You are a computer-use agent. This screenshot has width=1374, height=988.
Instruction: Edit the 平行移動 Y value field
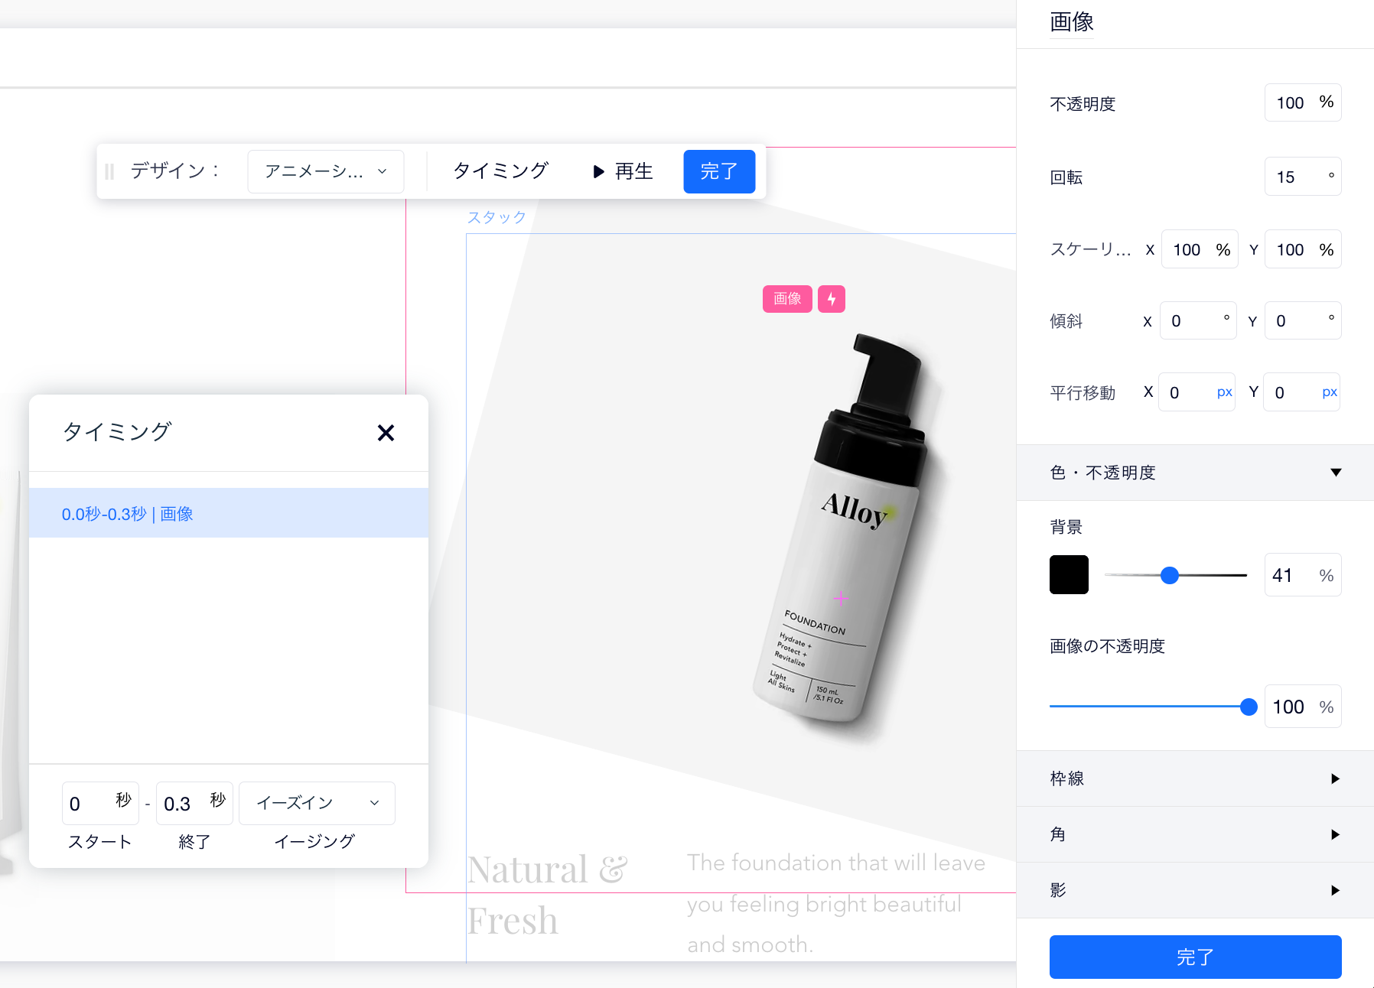point(1301,392)
